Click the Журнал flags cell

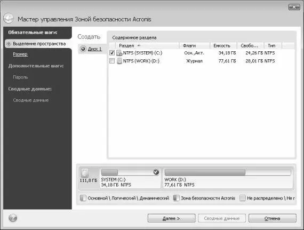pyautogui.click(x=194, y=61)
